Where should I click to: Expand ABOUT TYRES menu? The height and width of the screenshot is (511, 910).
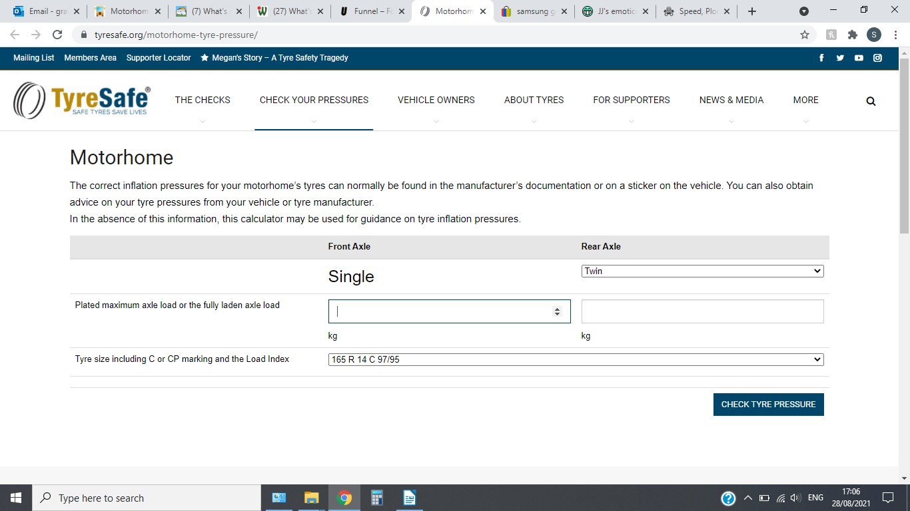tap(534, 100)
